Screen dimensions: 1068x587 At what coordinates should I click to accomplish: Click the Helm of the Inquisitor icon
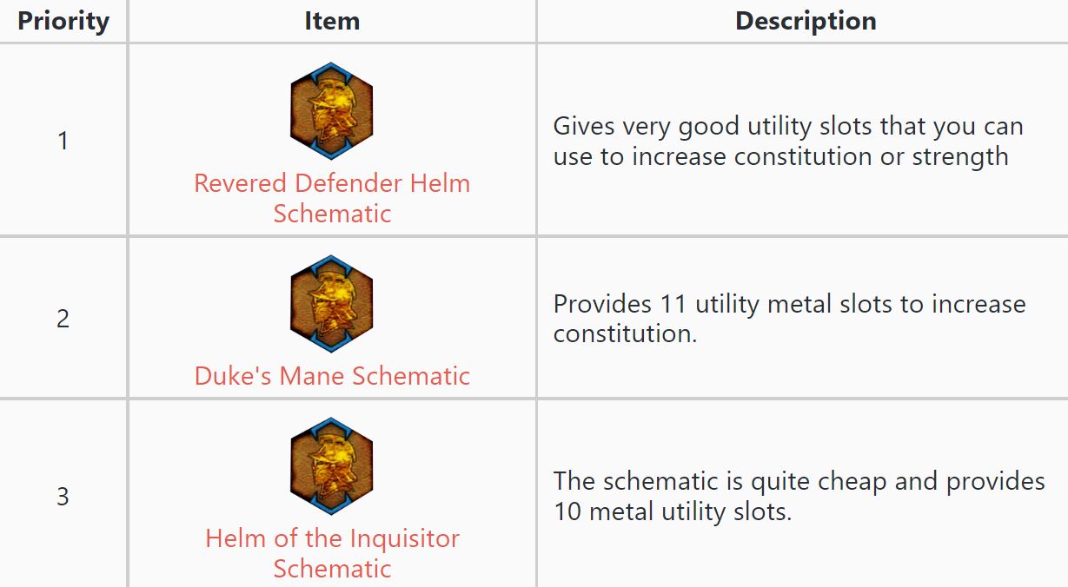(x=331, y=466)
